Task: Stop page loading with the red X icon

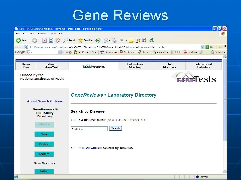Action: point(45,40)
